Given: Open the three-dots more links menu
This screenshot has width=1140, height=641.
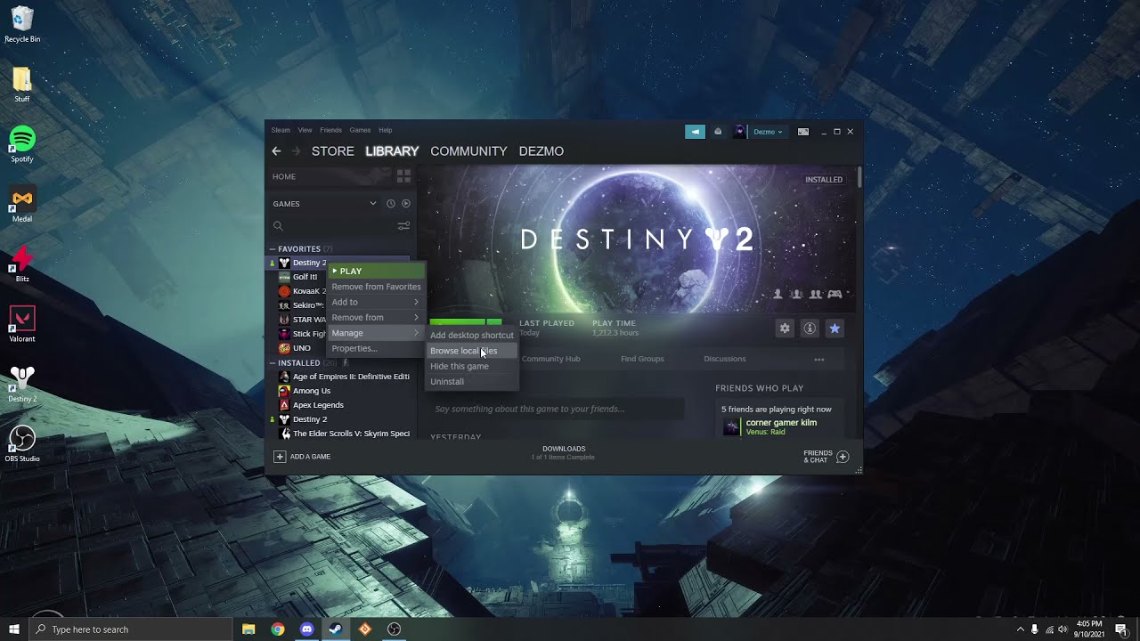Looking at the screenshot, I should [819, 360].
